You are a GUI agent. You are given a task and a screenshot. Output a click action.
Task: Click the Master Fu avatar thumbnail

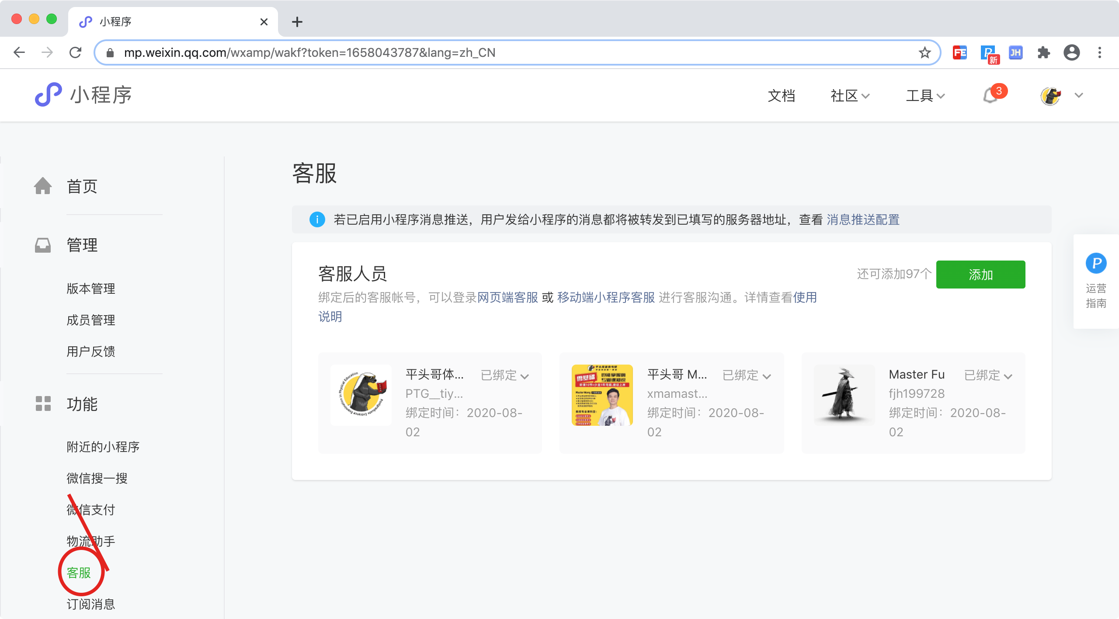[844, 395]
